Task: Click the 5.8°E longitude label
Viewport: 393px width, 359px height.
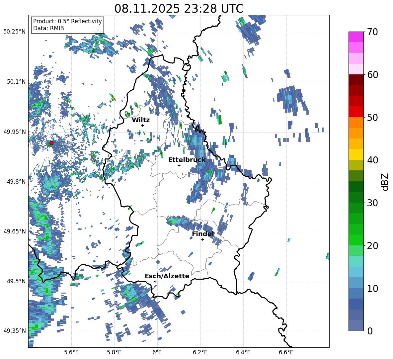Action: 114,352
